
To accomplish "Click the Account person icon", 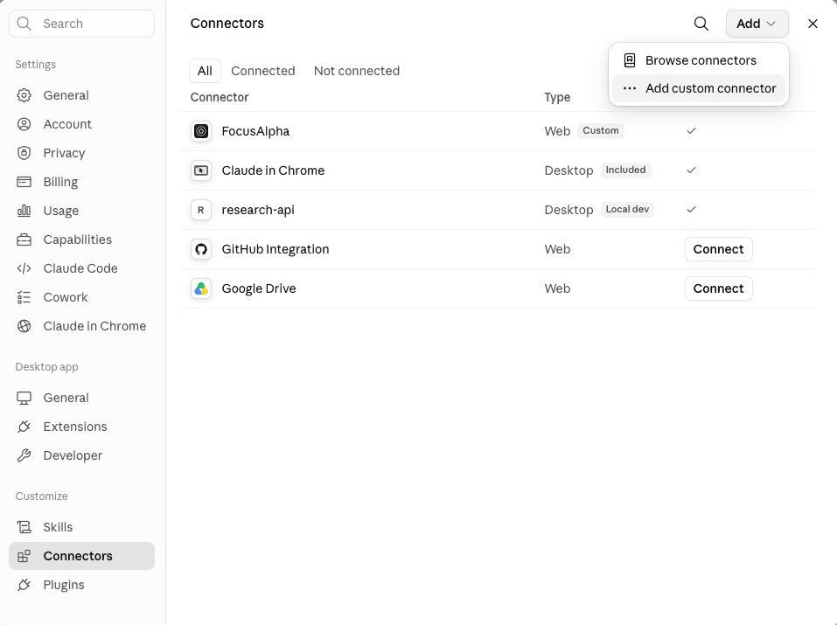I will pos(24,124).
